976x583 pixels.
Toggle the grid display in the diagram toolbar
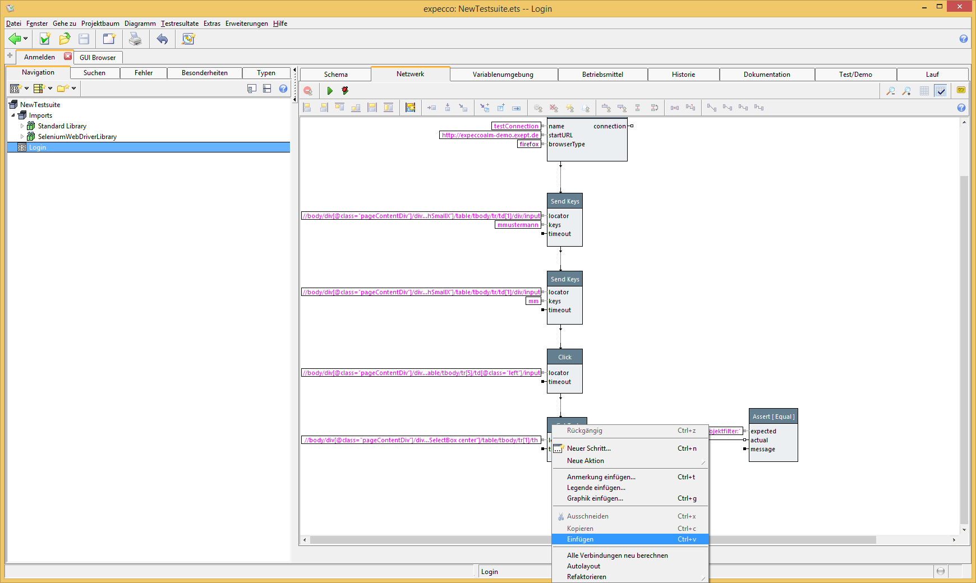coord(924,91)
